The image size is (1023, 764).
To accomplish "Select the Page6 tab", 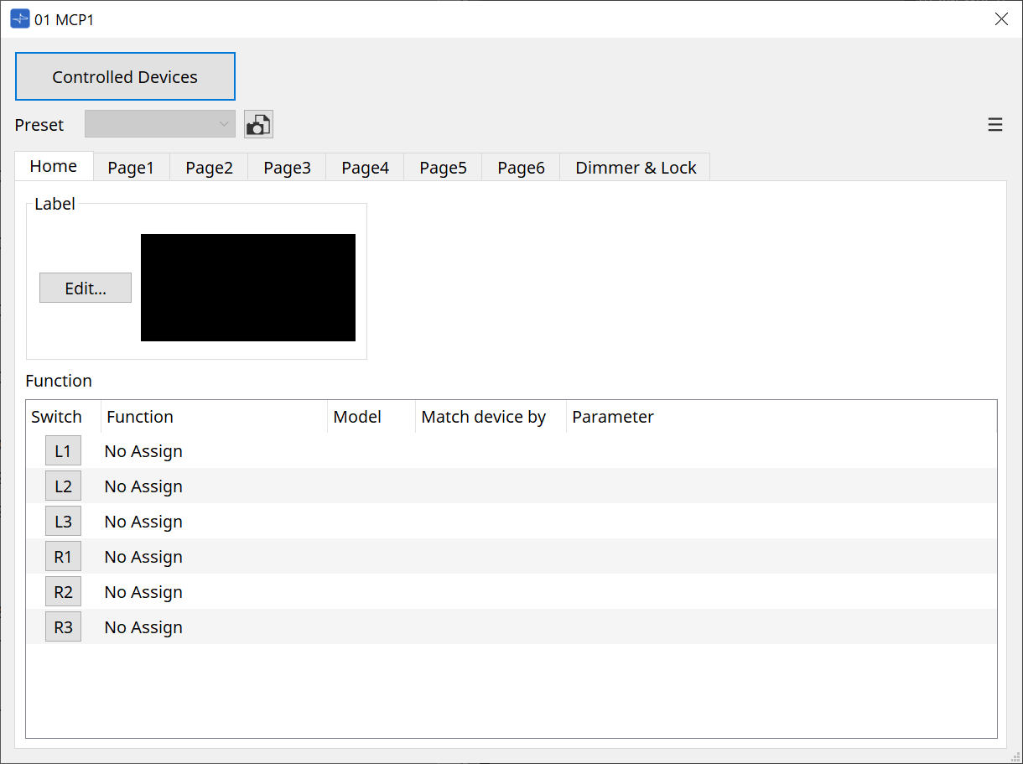I will point(520,167).
